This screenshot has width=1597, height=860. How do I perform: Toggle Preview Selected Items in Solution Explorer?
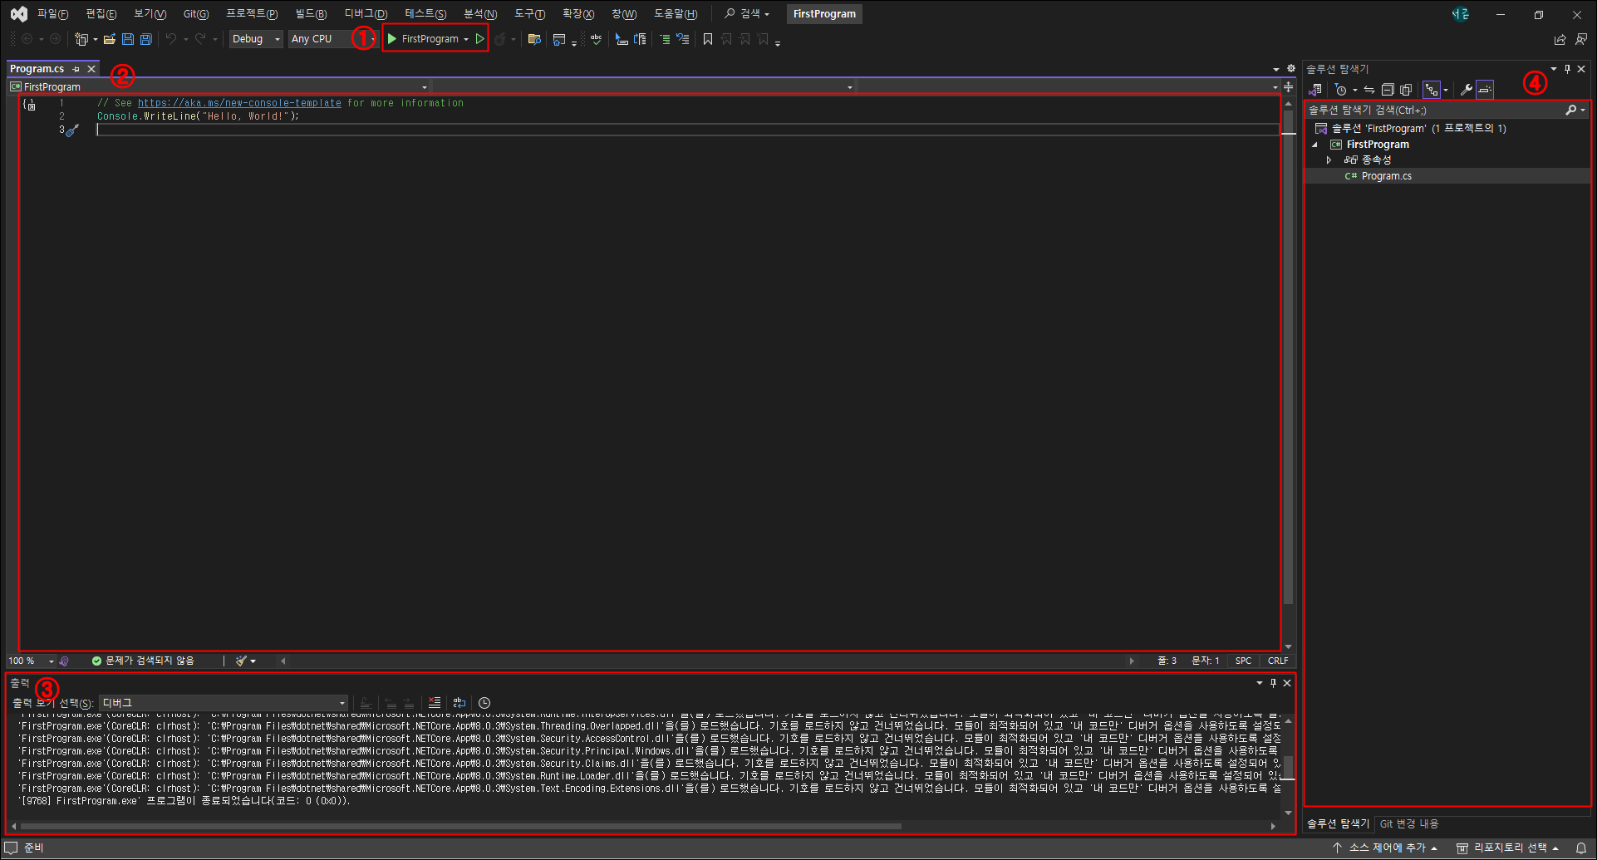[x=1485, y=90]
